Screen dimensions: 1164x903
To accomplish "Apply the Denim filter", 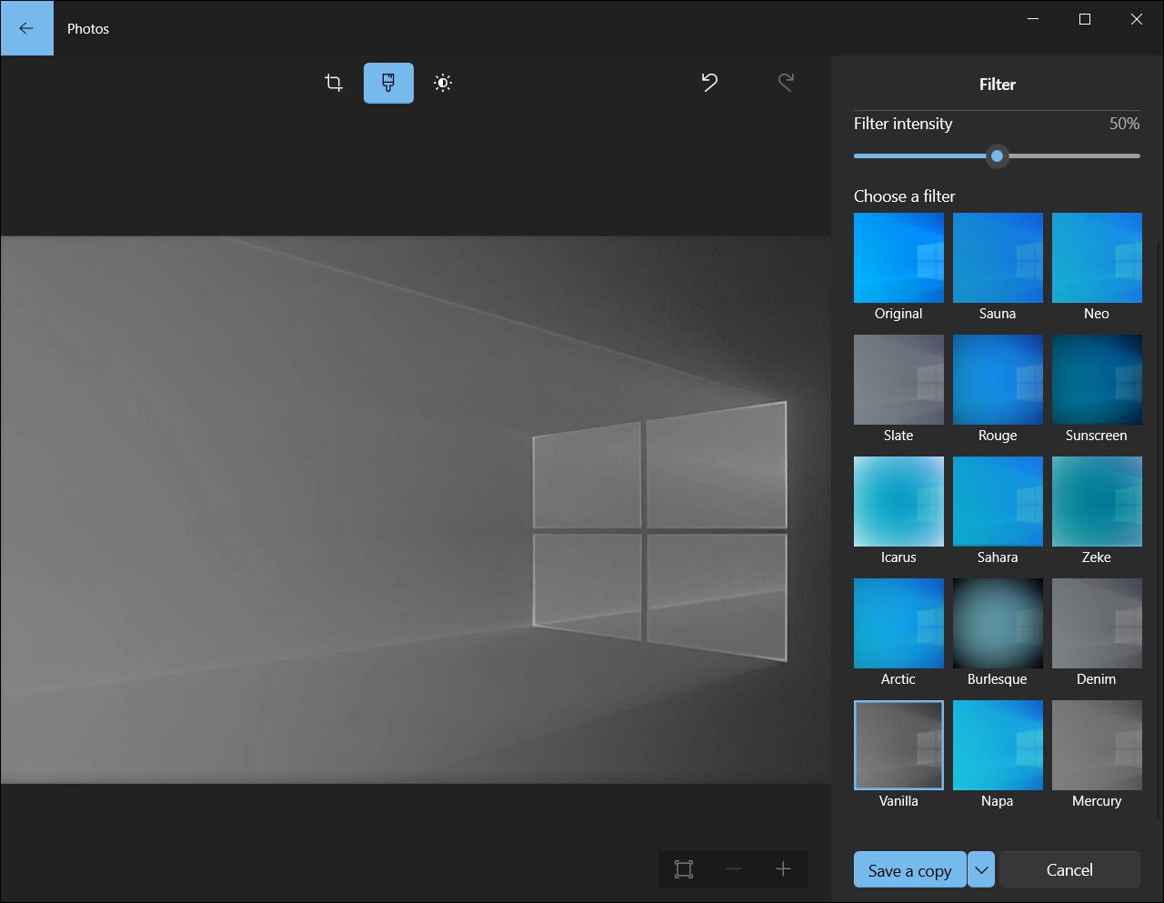I will [x=1097, y=623].
